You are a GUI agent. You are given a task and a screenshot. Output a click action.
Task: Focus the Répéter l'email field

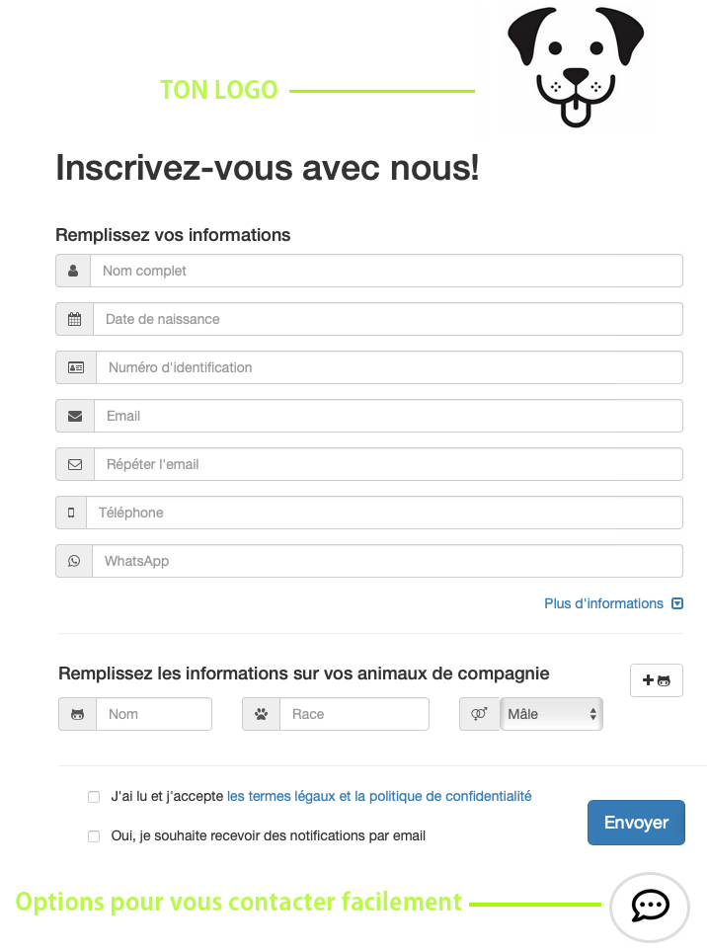pyautogui.click(x=388, y=464)
